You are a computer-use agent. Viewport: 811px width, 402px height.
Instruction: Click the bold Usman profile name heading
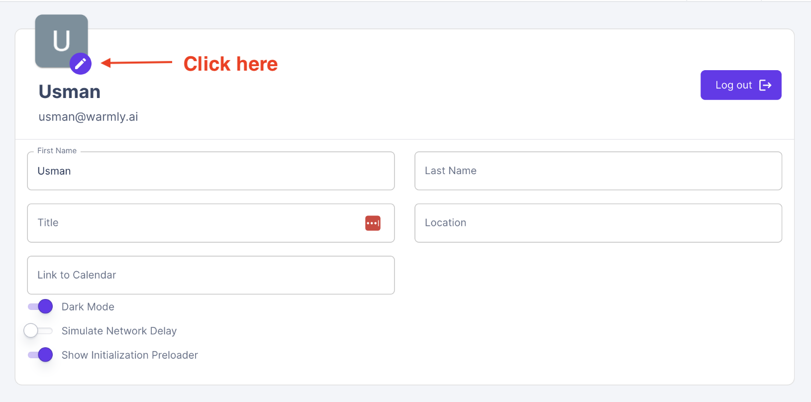tap(70, 92)
